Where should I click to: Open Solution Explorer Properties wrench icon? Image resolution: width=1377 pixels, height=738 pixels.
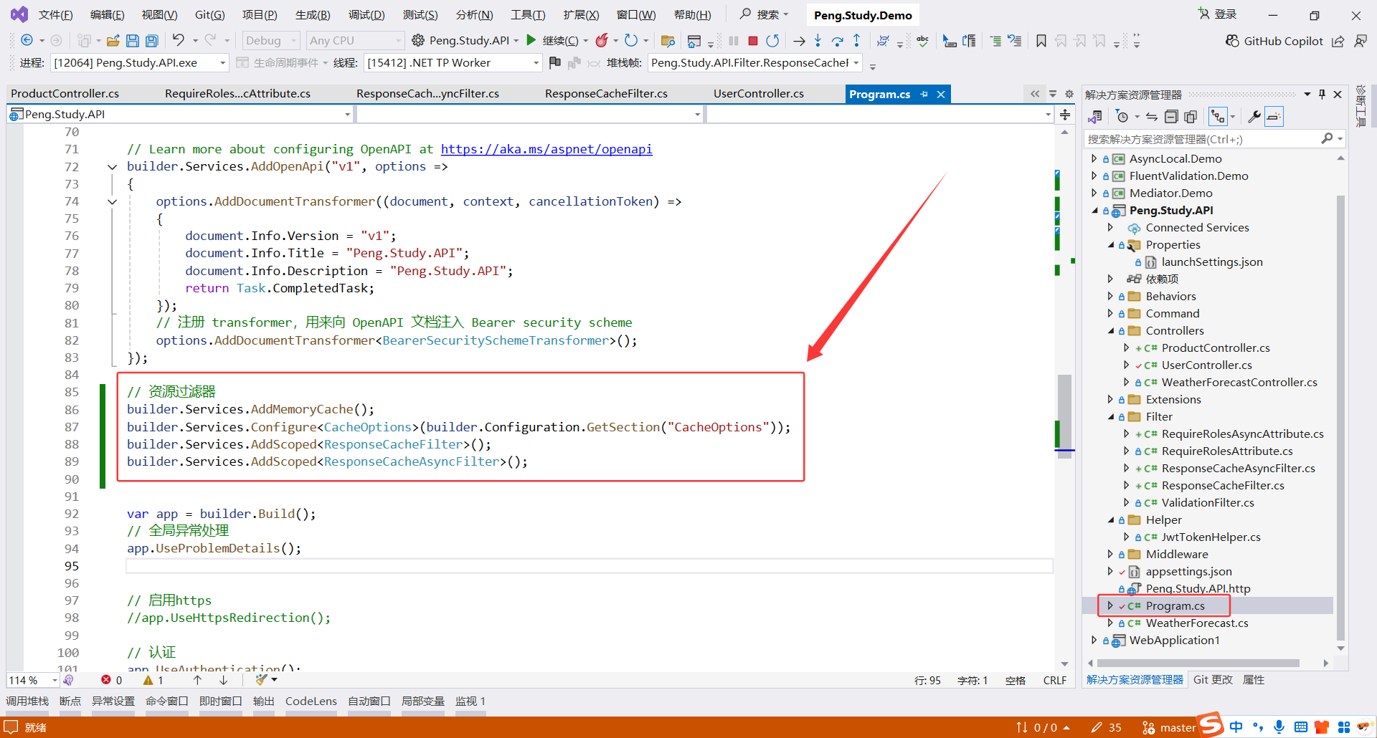pyautogui.click(x=1254, y=117)
